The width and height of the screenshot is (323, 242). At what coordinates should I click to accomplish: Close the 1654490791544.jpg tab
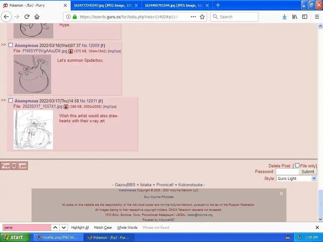[x=207, y=5]
